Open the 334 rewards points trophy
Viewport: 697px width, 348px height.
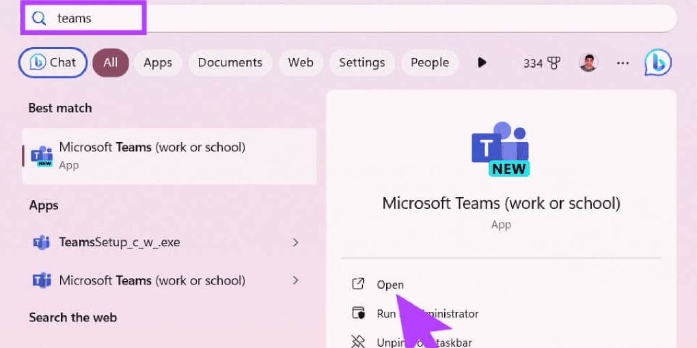[x=541, y=63]
